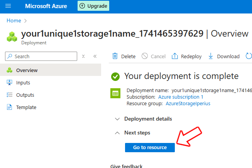
Task: Clear the sidebar search with X
Action: click(83, 56)
